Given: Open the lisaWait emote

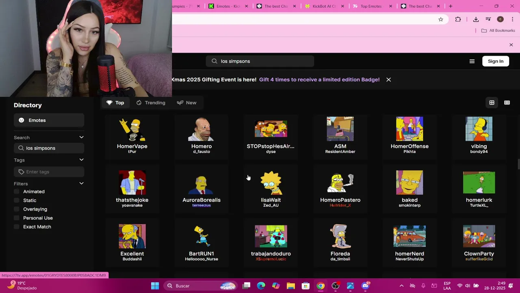Looking at the screenshot, I should point(271,190).
